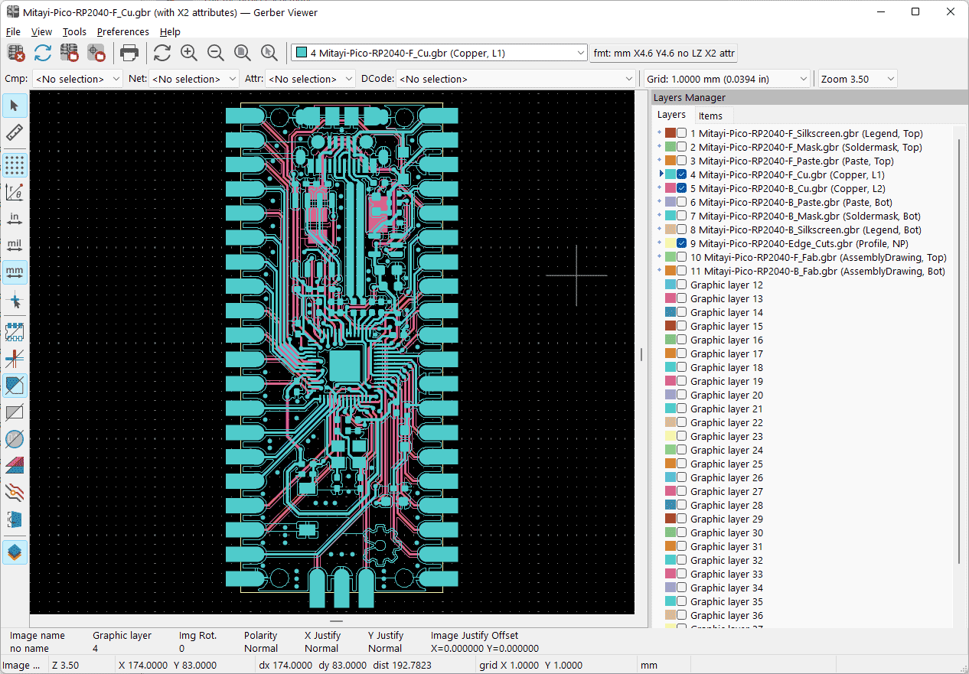This screenshot has width=969, height=674.
Task: Click the B_Cu layer color swatch
Action: 670,188
